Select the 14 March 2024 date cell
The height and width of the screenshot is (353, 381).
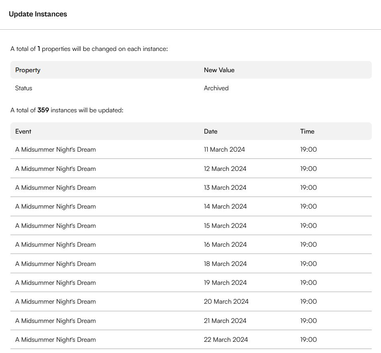coord(225,207)
